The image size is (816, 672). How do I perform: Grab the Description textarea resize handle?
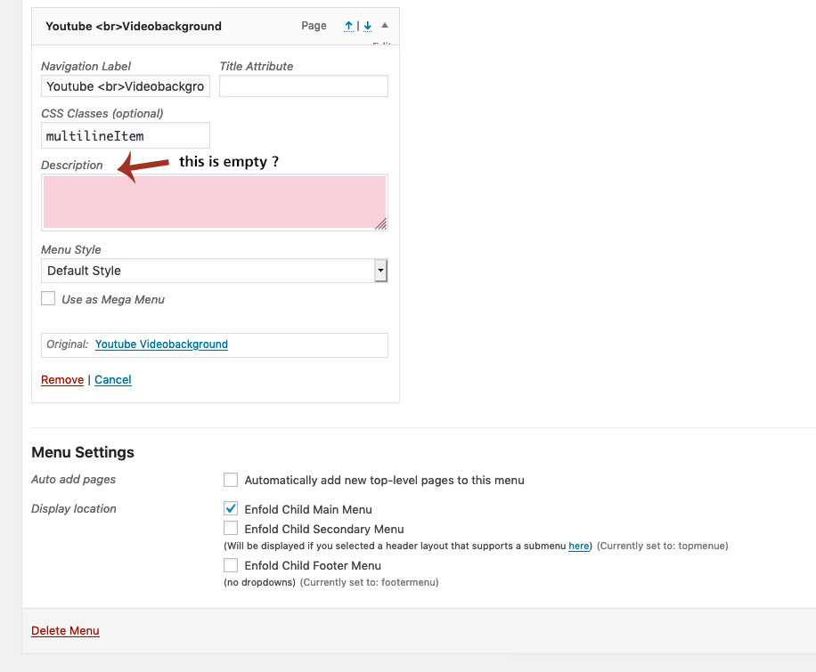tap(381, 224)
